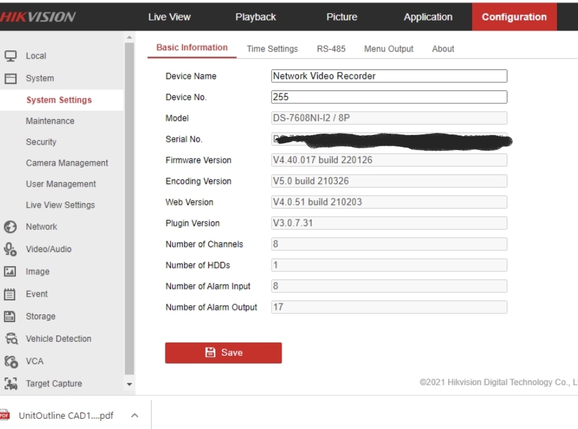This screenshot has width=578, height=429.
Task: Go to Live View in top navigation
Action: pyautogui.click(x=169, y=17)
